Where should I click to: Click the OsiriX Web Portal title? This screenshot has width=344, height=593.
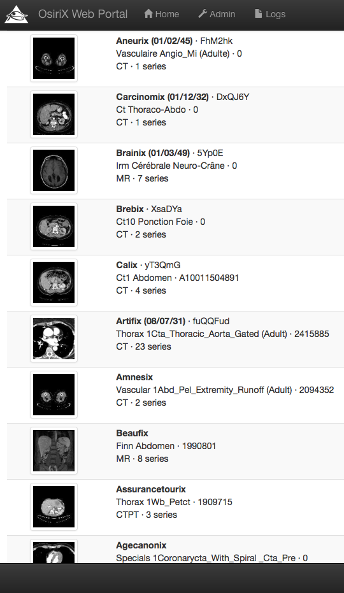83,14
